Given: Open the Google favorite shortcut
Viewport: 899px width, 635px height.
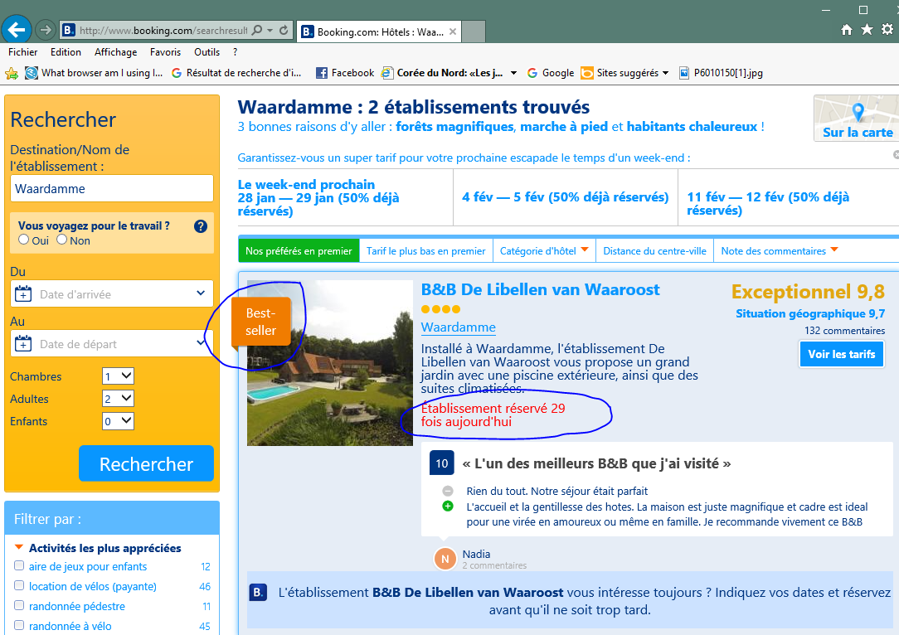Looking at the screenshot, I should click(551, 73).
